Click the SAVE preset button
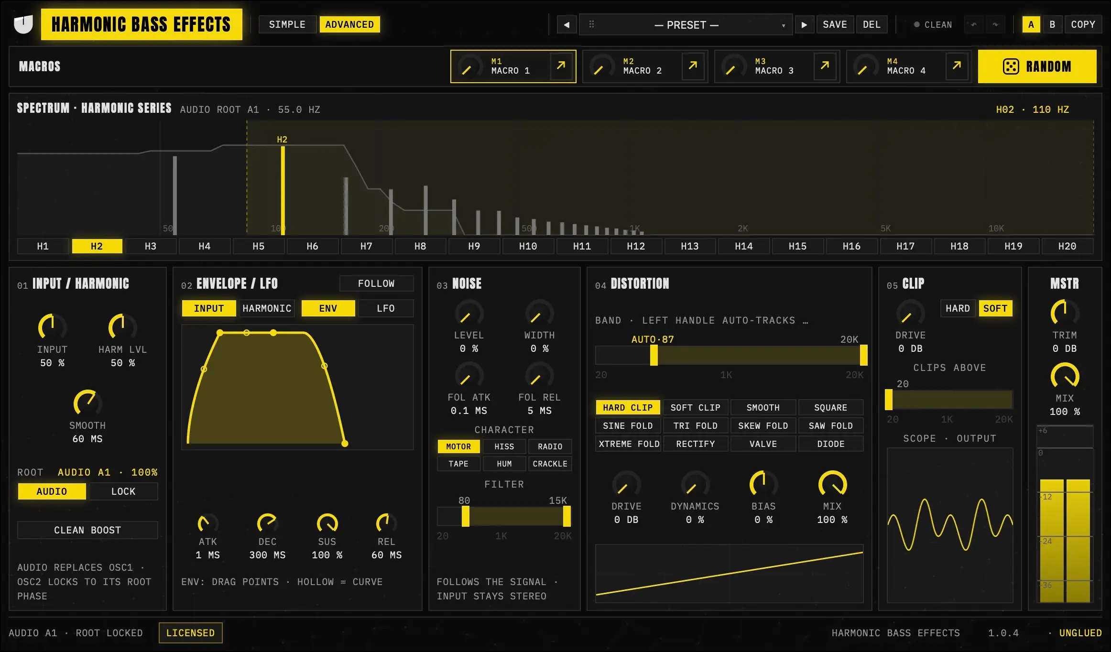Screen dimensions: 1111x652 pos(835,24)
